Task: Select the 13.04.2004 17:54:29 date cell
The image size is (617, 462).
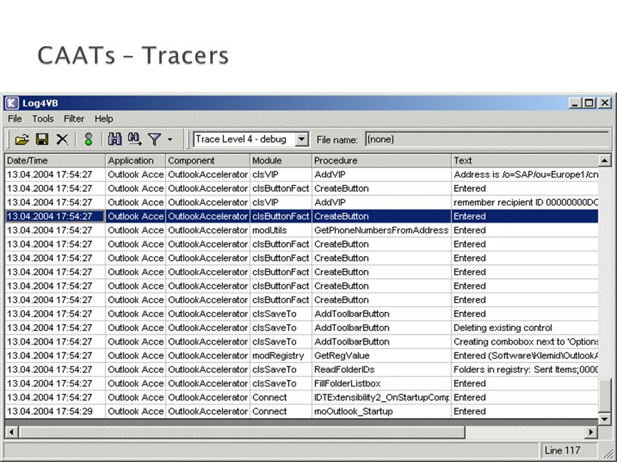Action: tap(55, 411)
